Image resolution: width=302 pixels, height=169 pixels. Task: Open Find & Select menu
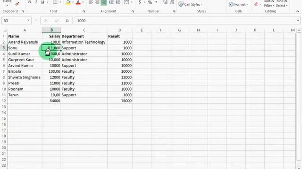(282, 4)
